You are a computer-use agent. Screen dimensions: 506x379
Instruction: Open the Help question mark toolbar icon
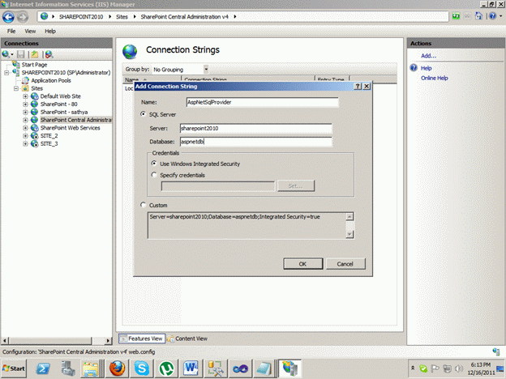(492, 16)
